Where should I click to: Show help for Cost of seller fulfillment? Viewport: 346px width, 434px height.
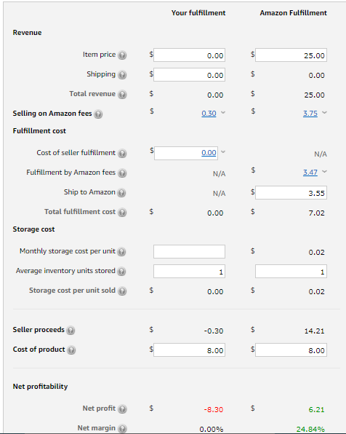[122, 154]
